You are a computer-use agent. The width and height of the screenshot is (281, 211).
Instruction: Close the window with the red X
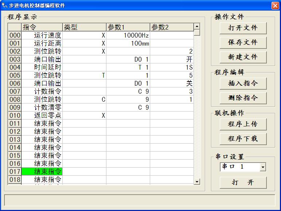[275, 5]
